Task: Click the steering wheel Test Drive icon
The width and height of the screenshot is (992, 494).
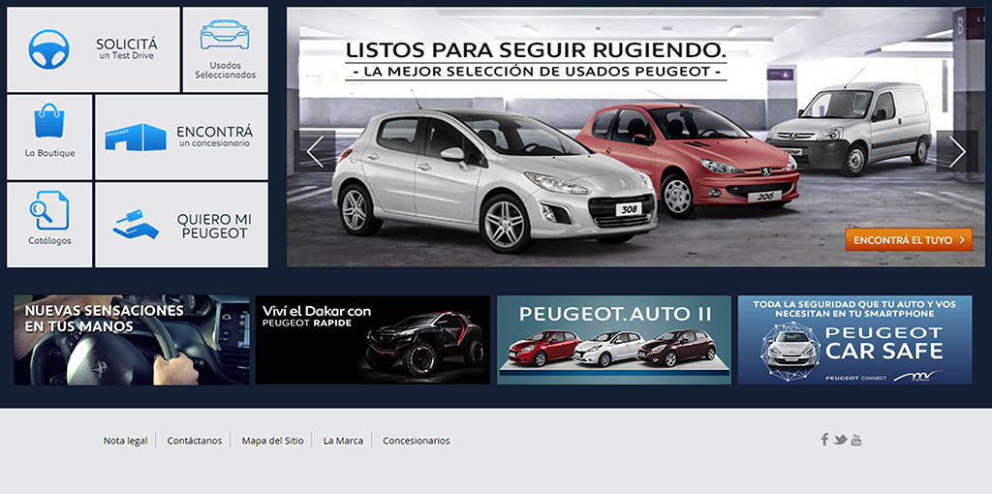Action: point(48,49)
